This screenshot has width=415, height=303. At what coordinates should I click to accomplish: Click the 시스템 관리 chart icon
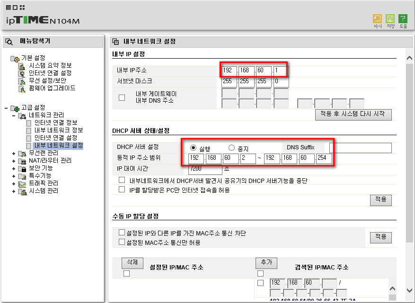pos(22,192)
